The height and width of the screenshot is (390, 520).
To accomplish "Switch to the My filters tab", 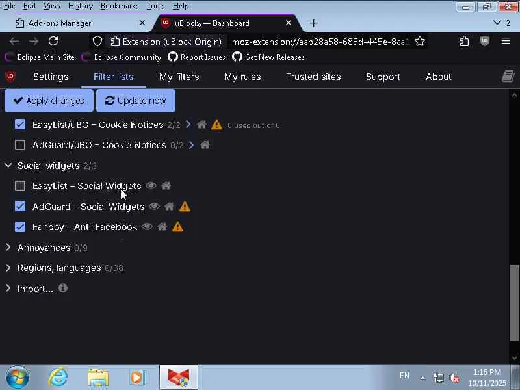I will pyautogui.click(x=179, y=77).
